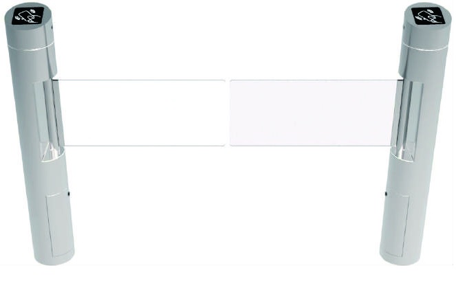456x281 pixels.
Task: Select the seam ring on the left post
Action: [x=31, y=47]
